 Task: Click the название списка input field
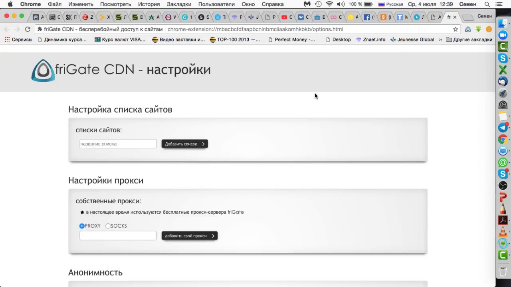(118, 144)
